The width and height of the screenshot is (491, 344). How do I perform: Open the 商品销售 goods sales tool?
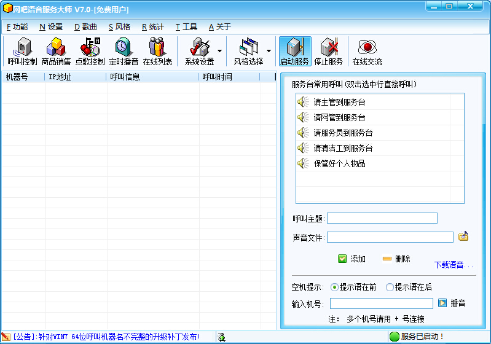(56, 52)
